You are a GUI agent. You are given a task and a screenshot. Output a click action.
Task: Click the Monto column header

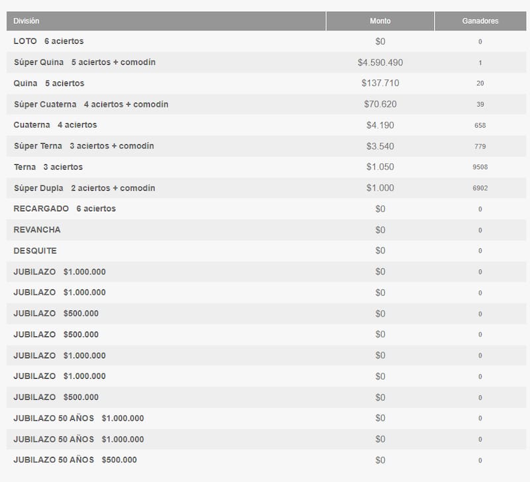click(x=380, y=21)
